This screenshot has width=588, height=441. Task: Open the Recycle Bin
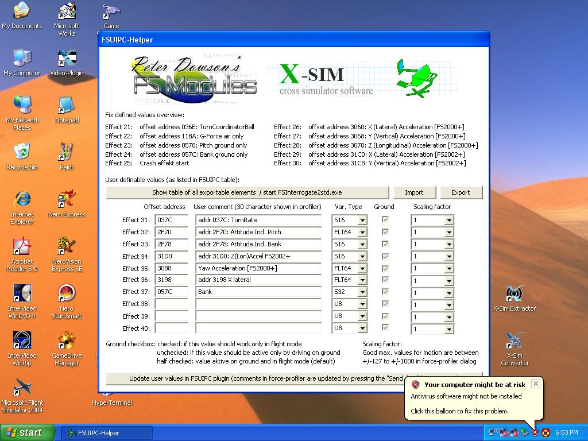coord(22,157)
